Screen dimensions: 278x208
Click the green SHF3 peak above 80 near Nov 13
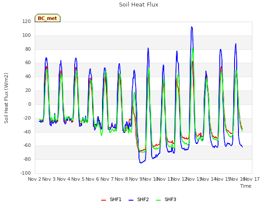[x=192, y=48]
